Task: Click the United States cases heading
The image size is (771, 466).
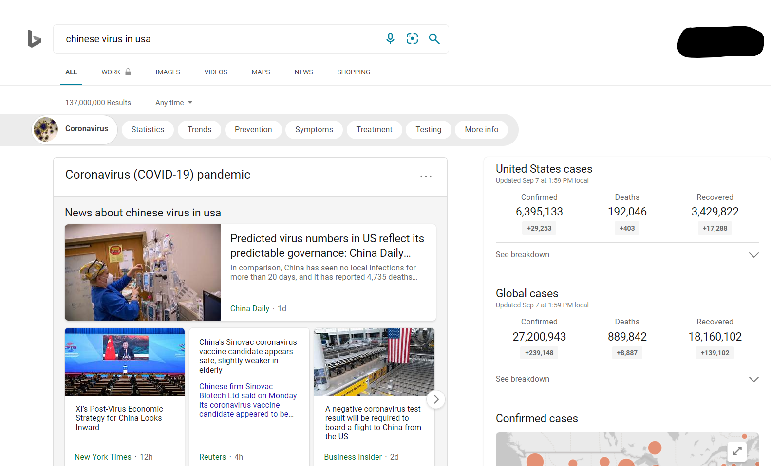Action: click(544, 169)
